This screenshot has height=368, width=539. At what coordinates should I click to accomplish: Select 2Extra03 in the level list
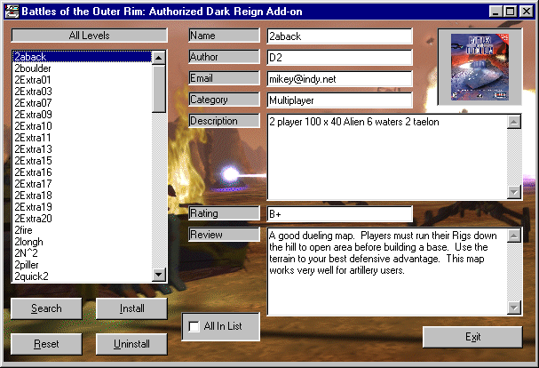point(83,92)
